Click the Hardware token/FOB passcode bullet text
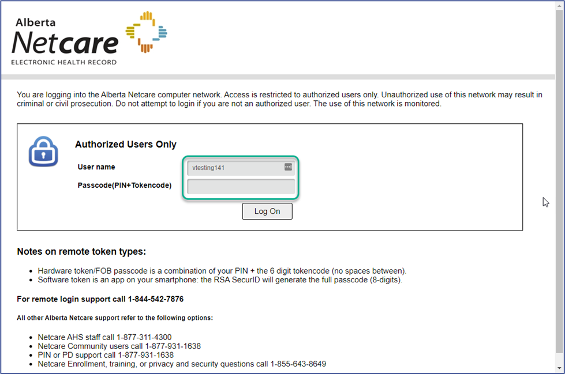The width and height of the screenshot is (565, 374). [222, 271]
